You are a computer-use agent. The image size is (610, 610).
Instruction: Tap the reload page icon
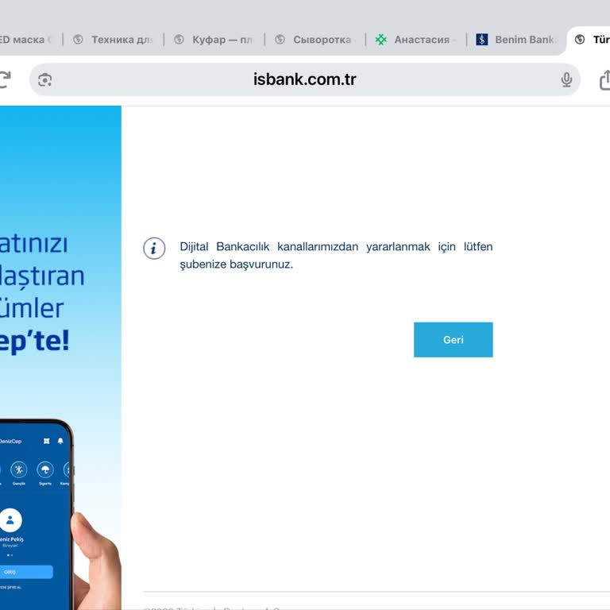click(5, 79)
